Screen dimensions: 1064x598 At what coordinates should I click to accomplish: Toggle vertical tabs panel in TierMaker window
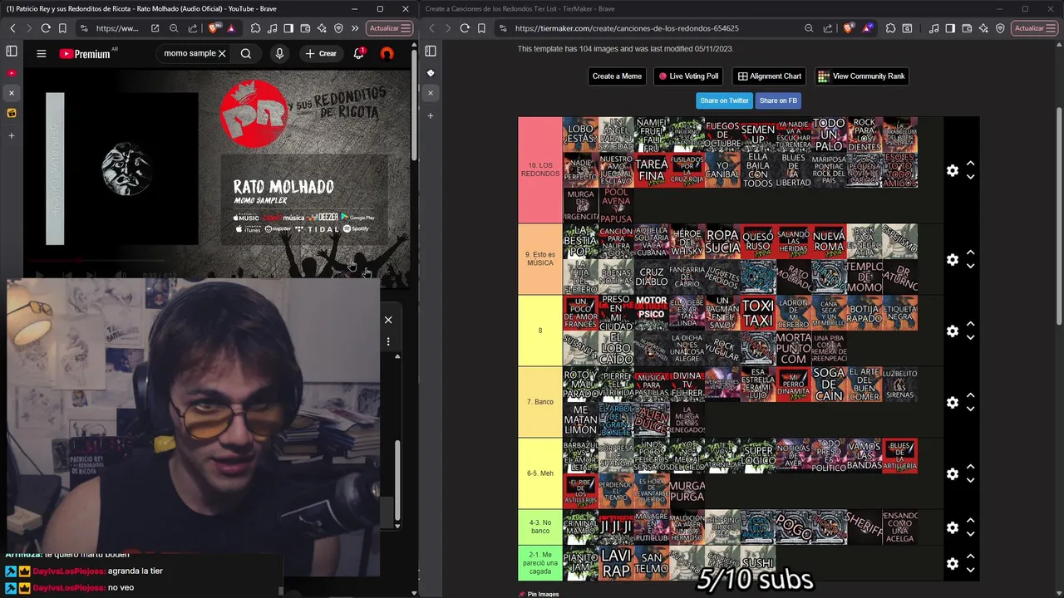(431, 51)
